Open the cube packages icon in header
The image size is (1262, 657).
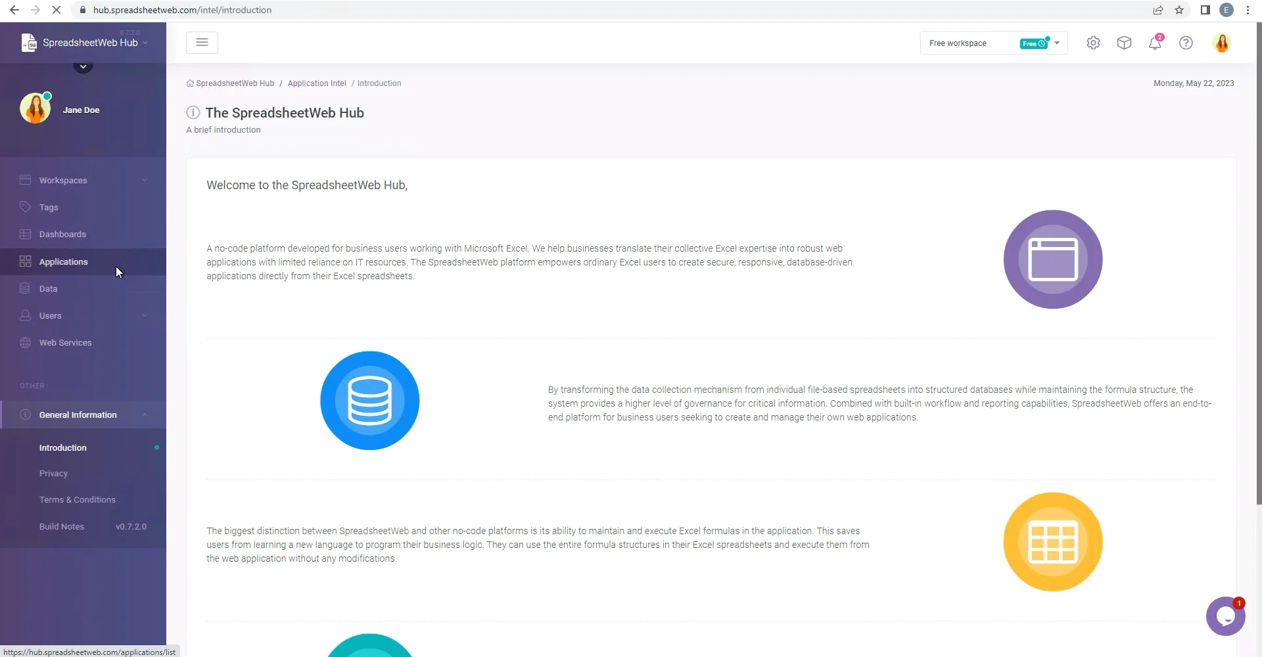1124,43
